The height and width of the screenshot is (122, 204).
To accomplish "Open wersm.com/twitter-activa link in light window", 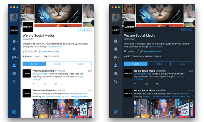I will (x=56, y=96).
